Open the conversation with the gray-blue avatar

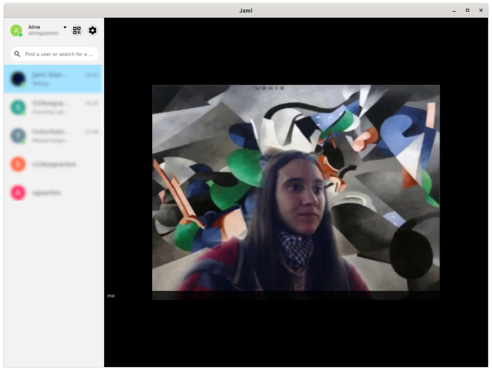[x=53, y=135]
